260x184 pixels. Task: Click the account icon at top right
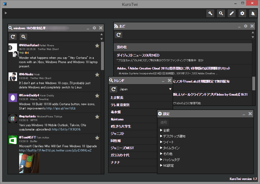point(253,13)
